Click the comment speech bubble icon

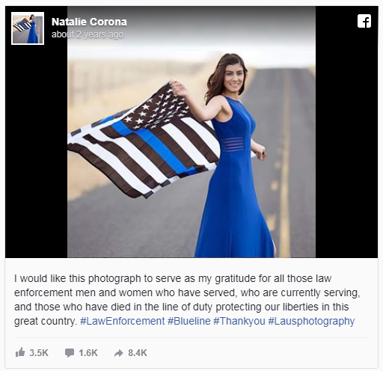coord(70,353)
